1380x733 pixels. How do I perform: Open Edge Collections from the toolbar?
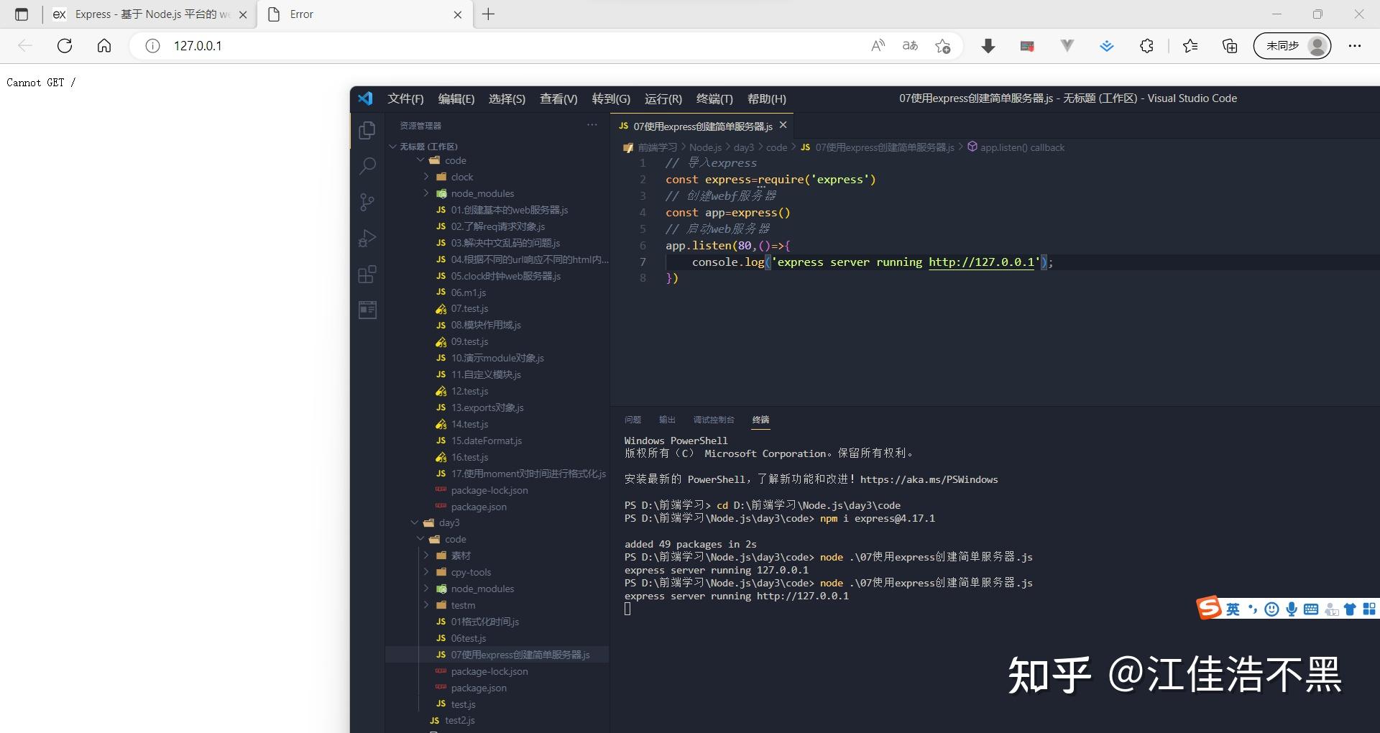1229,45
